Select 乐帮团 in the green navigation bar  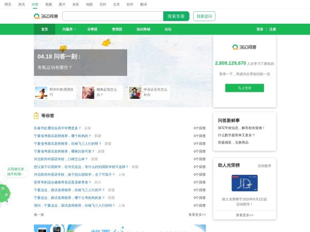[92, 29]
